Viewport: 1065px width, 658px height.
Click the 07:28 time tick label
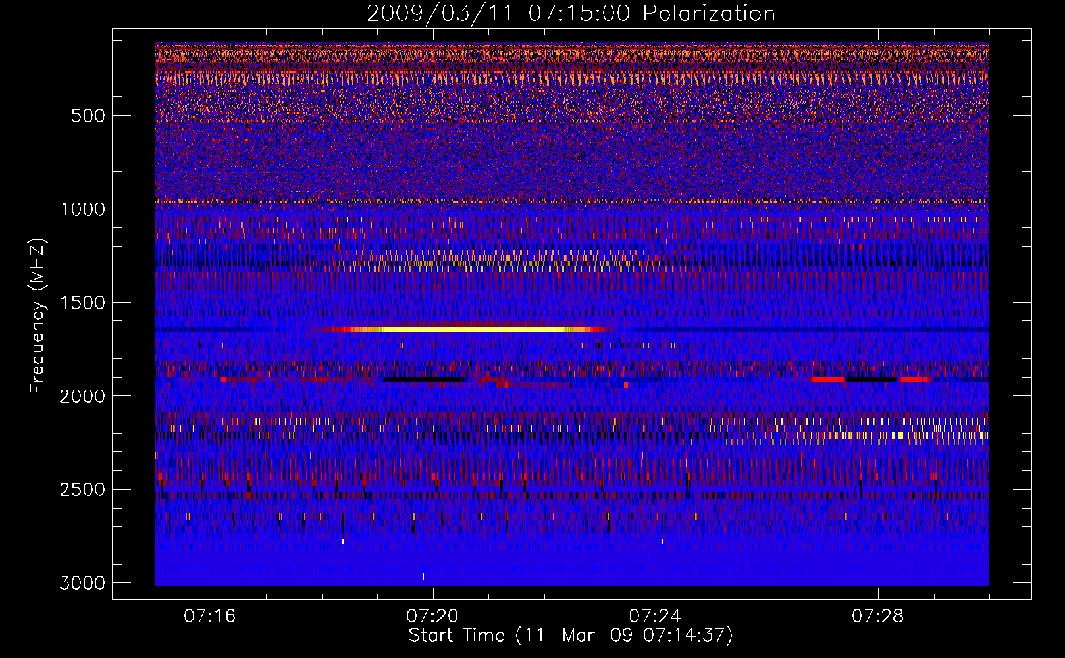pyautogui.click(x=878, y=617)
